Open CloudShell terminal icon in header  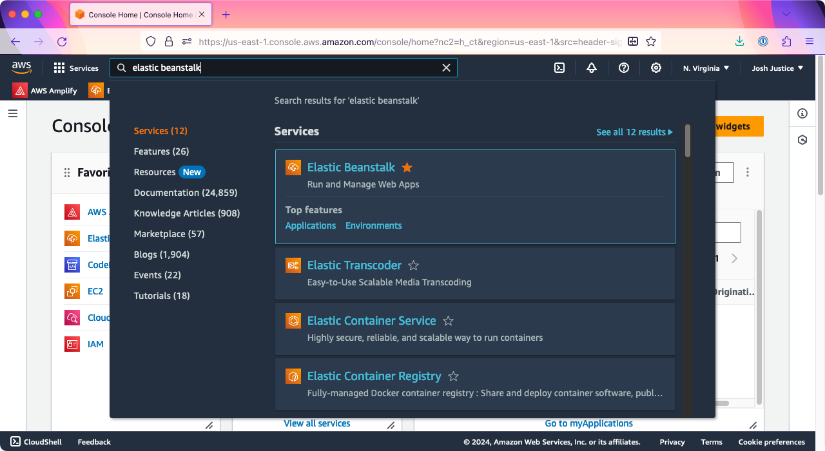point(559,68)
